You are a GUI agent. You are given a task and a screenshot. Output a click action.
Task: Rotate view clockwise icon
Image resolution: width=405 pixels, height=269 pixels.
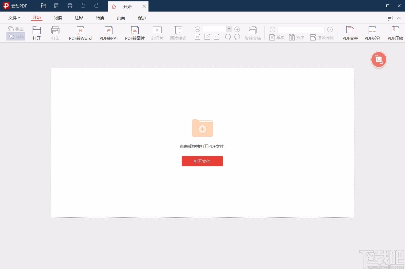[228, 37]
